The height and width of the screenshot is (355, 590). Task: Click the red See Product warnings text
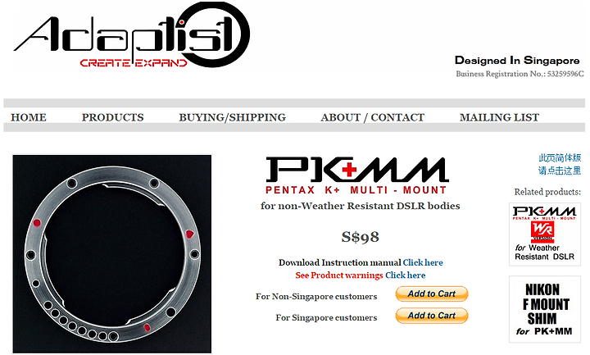click(339, 275)
